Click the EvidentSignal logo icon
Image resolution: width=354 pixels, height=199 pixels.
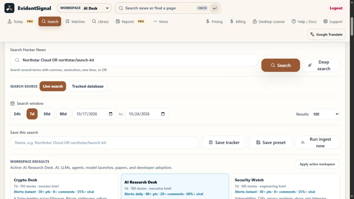(x=10, y=8)
